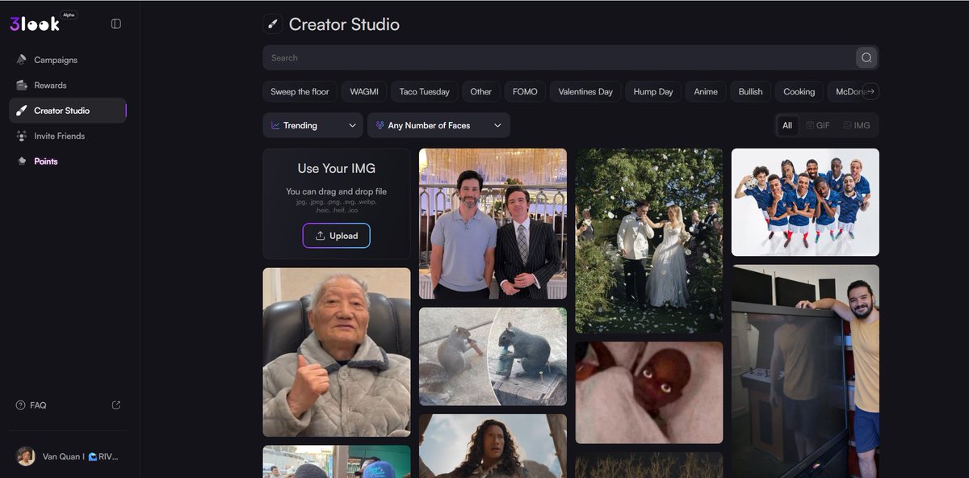The image size is (969, 478).
Task: Click the search magnifier button
Action: tap(866, 57)
